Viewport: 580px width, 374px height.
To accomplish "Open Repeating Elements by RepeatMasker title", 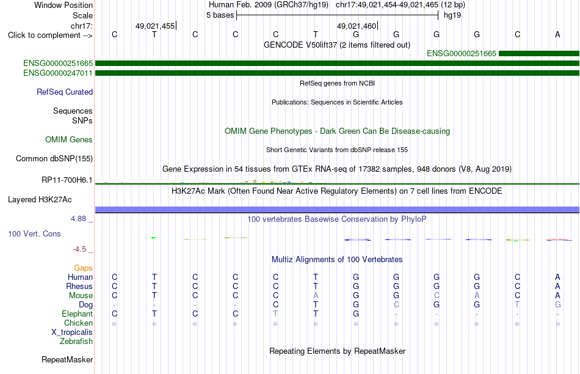I will (337, 351).
